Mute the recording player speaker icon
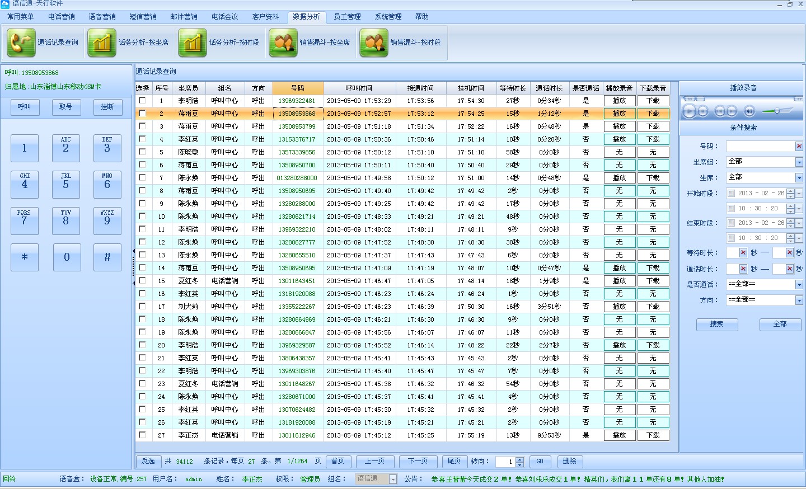Image resolution: width=806 pixels, height=489 pixels. click(x=749, y=111)
